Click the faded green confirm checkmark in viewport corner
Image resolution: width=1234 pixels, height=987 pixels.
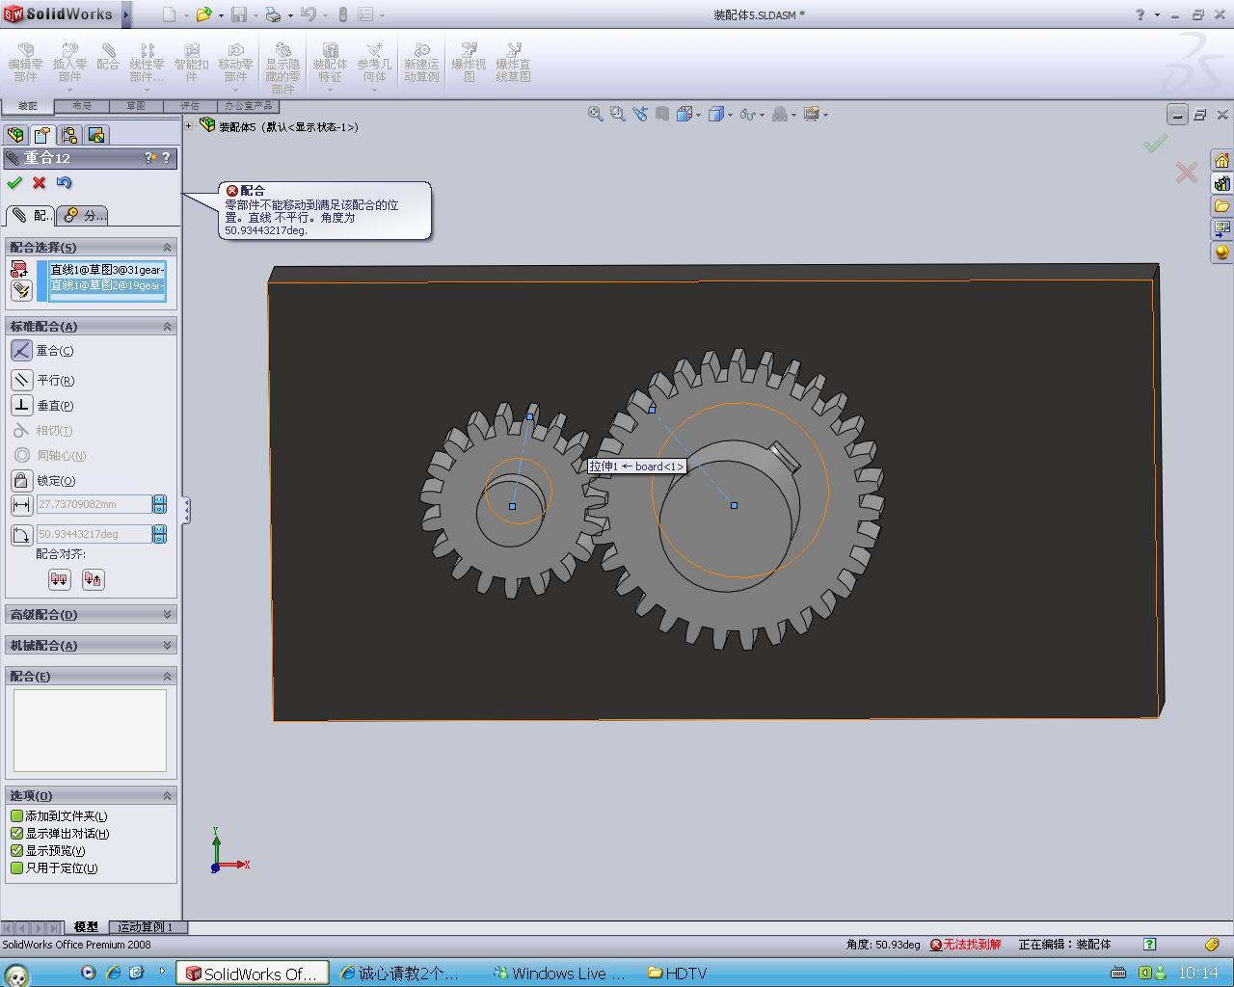1155,143
